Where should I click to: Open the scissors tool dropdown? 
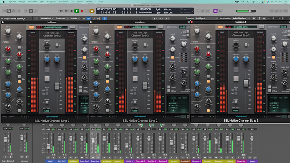click(167, 18)
